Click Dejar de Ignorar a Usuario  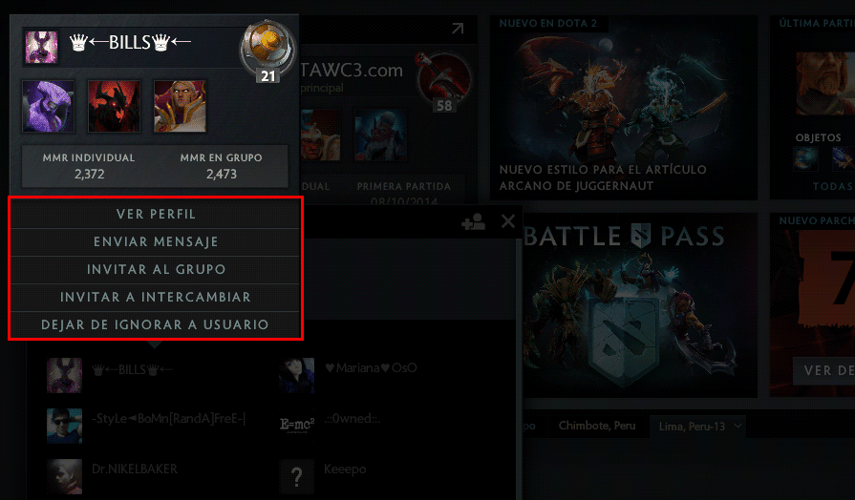coord(156,325)
